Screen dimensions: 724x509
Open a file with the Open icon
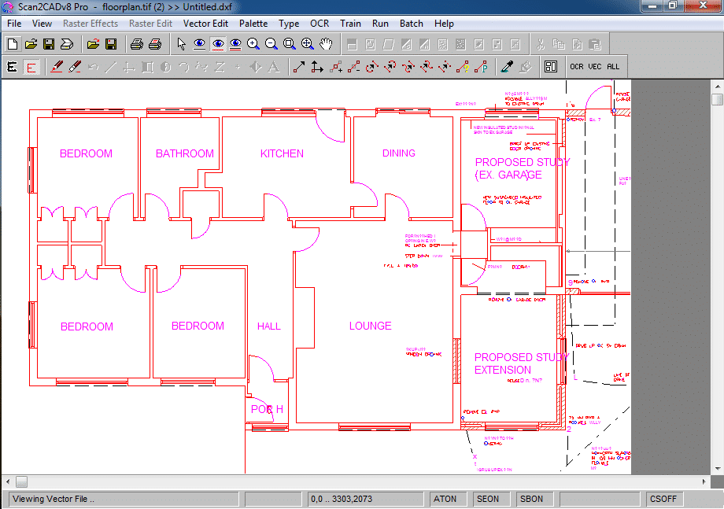[30, 44]
